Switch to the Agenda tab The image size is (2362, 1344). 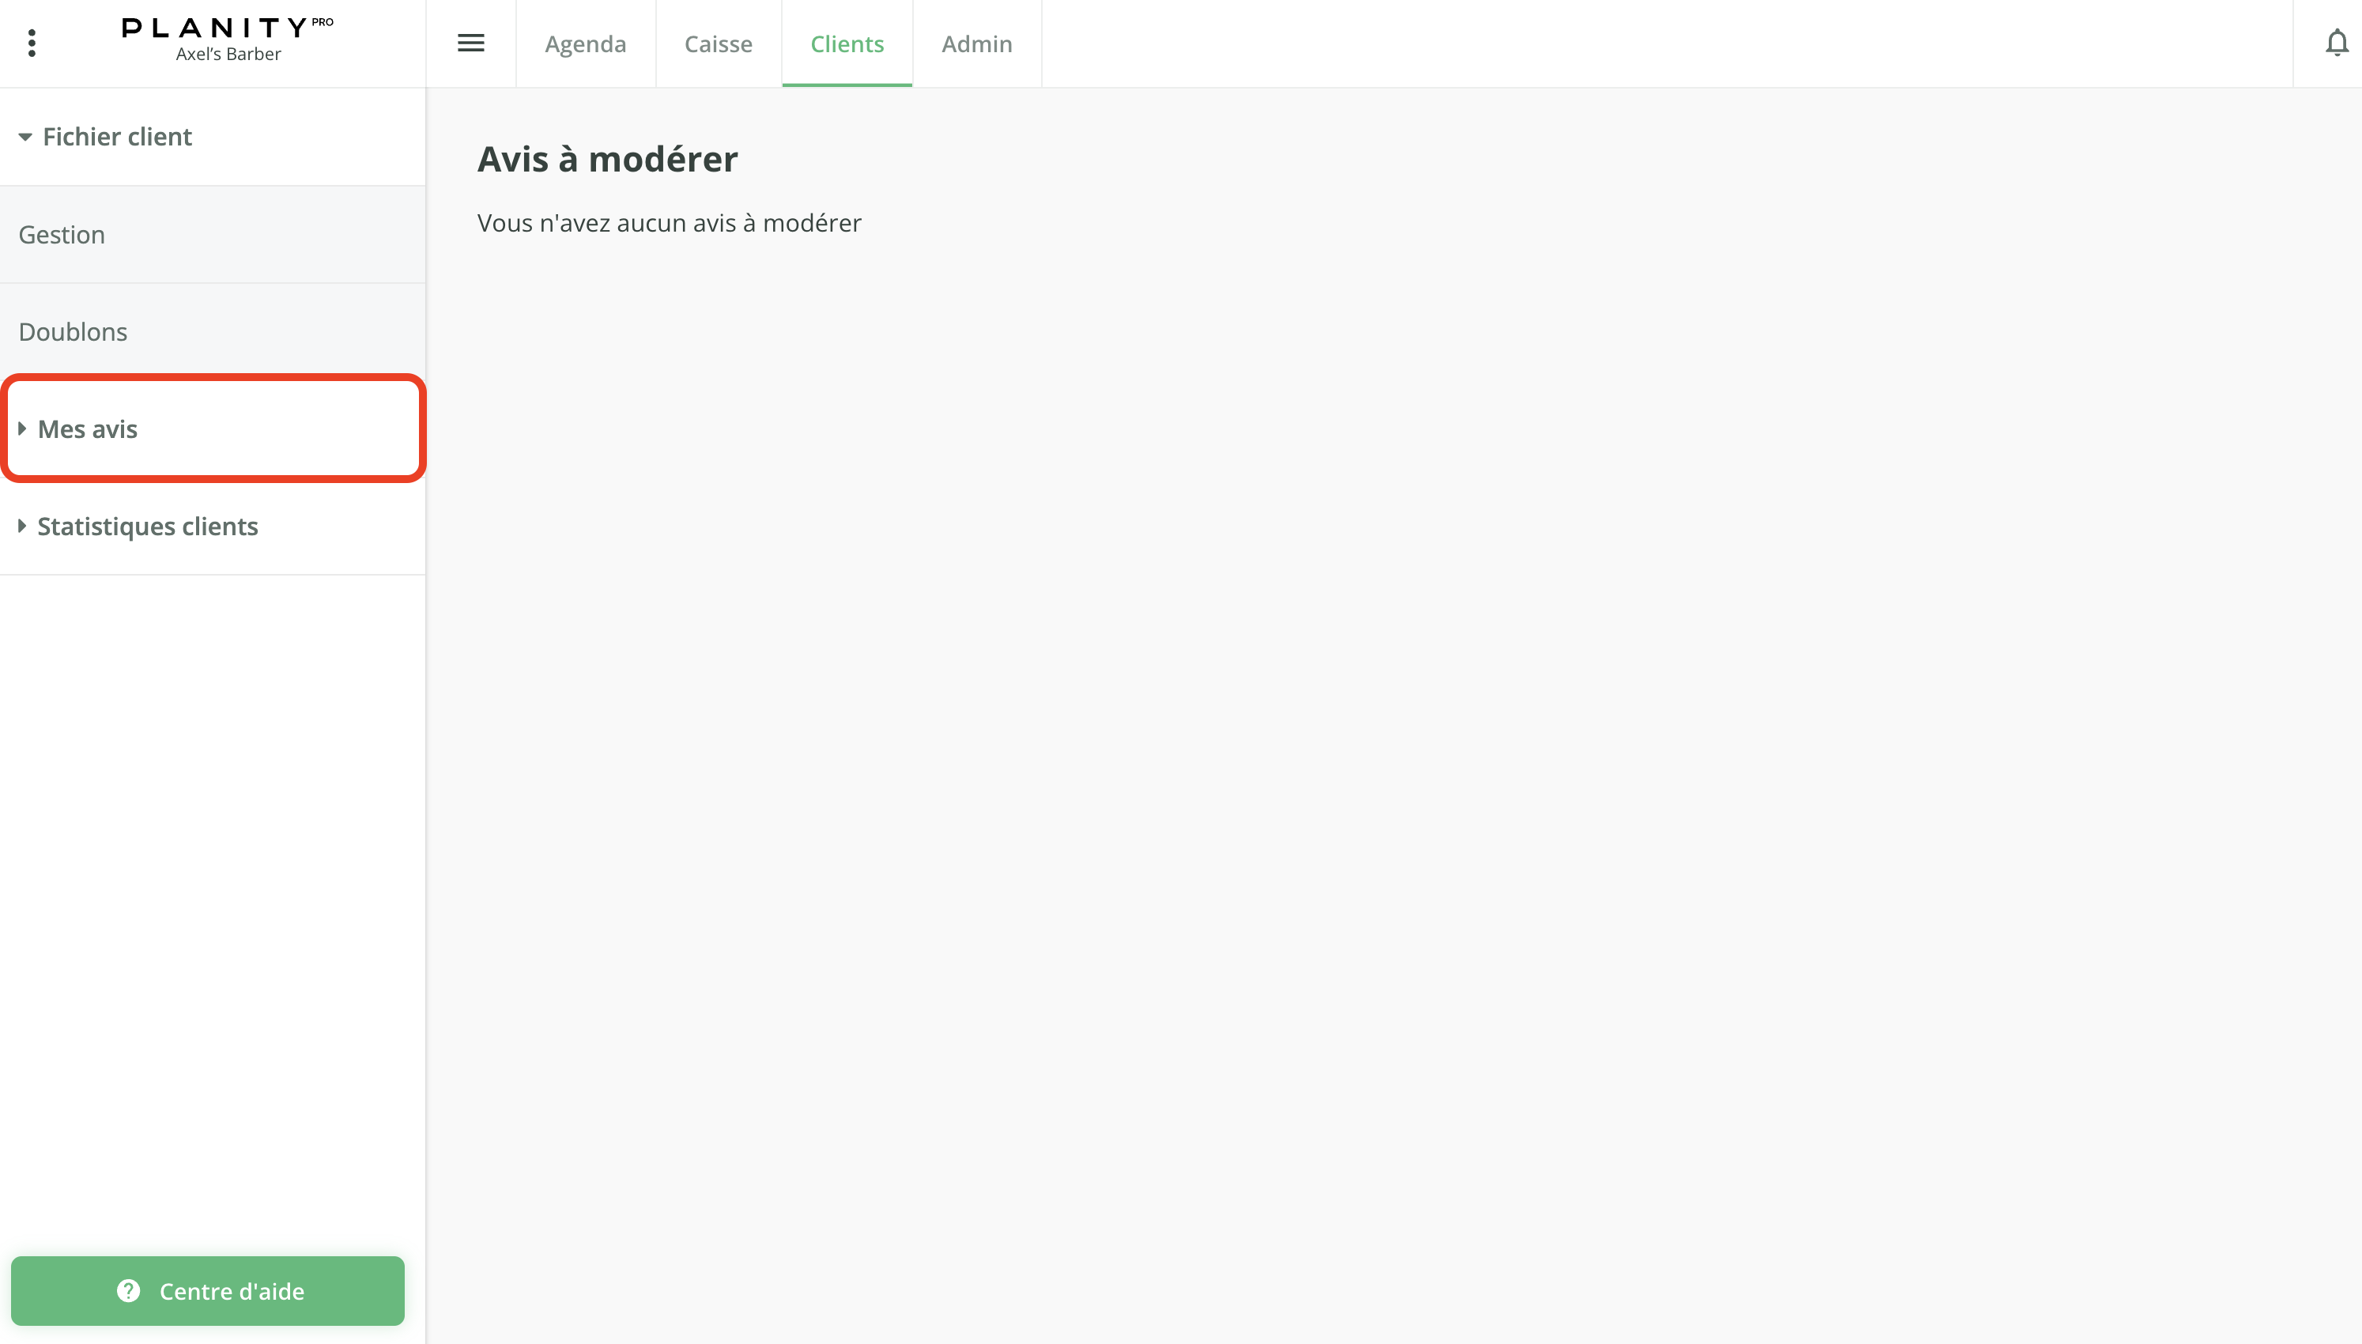coord(585,43)
